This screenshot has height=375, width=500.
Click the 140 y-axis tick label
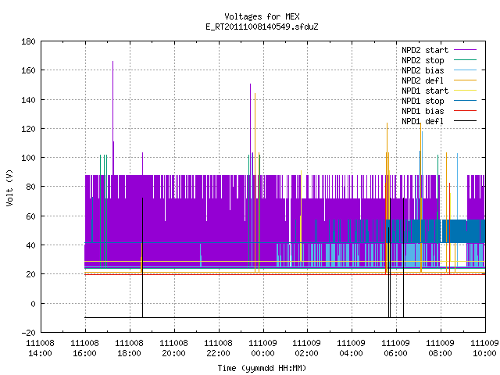coord(28,100)
